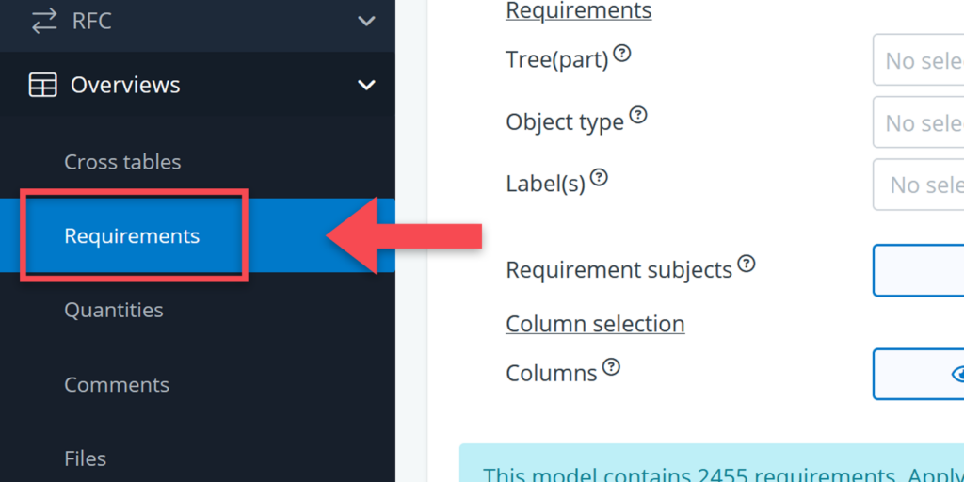Image resolution: width=964 pixels, height=482 pixels.
Task: Open the Comments overview
Action: [x=117, y=384]
